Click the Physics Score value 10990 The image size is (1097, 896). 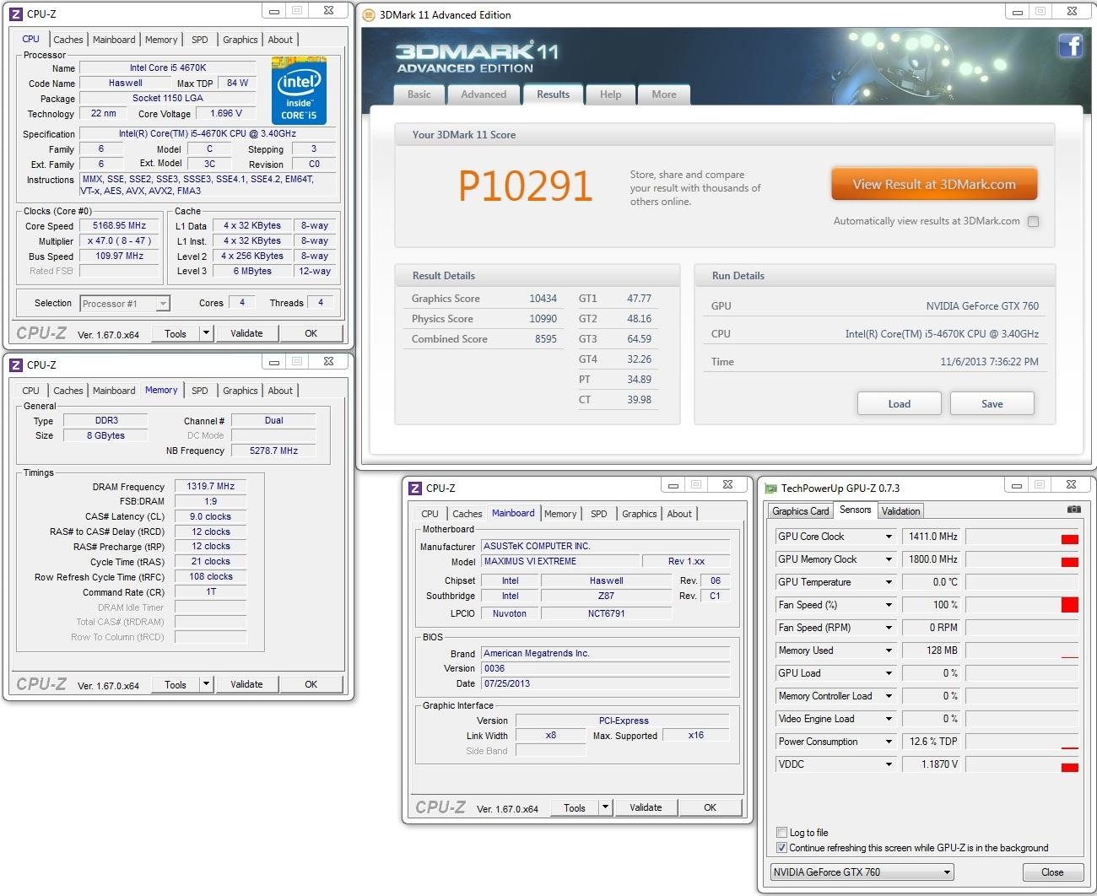[x=543, y=319]
